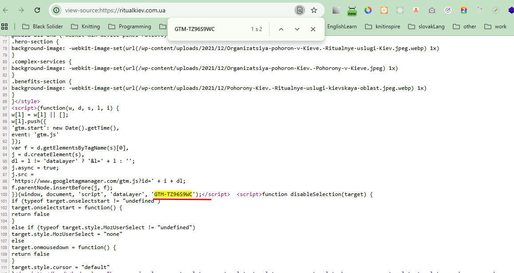The width and height of the screenshot is (514, 273).
Task: Click '1 з 2' match counter
Action: (257, 29)
